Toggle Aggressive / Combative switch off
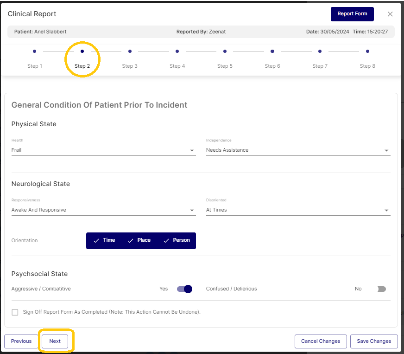Screen dimensions: 404x354 pos(184,289)
